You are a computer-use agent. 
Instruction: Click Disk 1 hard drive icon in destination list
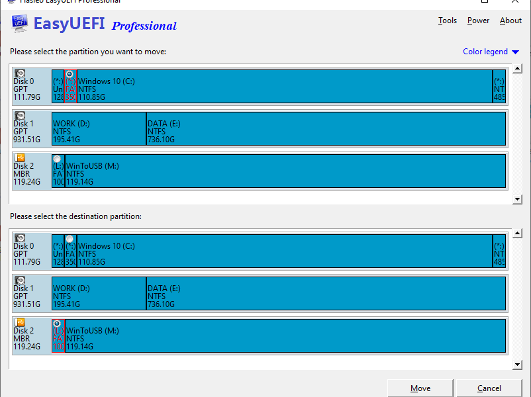tap(20, 281)
